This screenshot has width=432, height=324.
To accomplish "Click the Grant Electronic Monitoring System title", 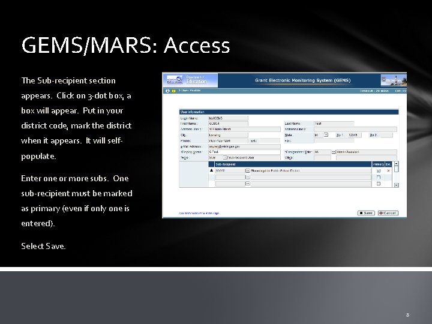I will tap(302, 80).
